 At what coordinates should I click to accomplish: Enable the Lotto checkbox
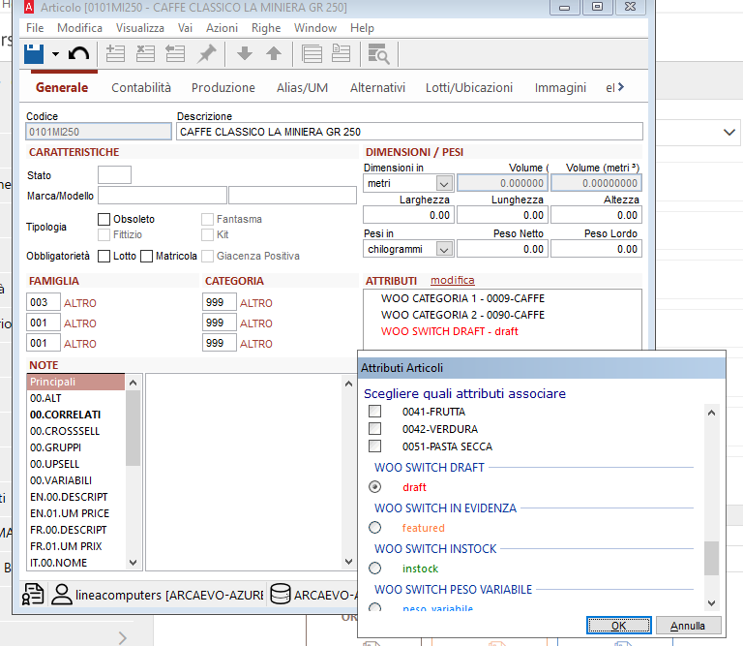[x=104, y=256]
